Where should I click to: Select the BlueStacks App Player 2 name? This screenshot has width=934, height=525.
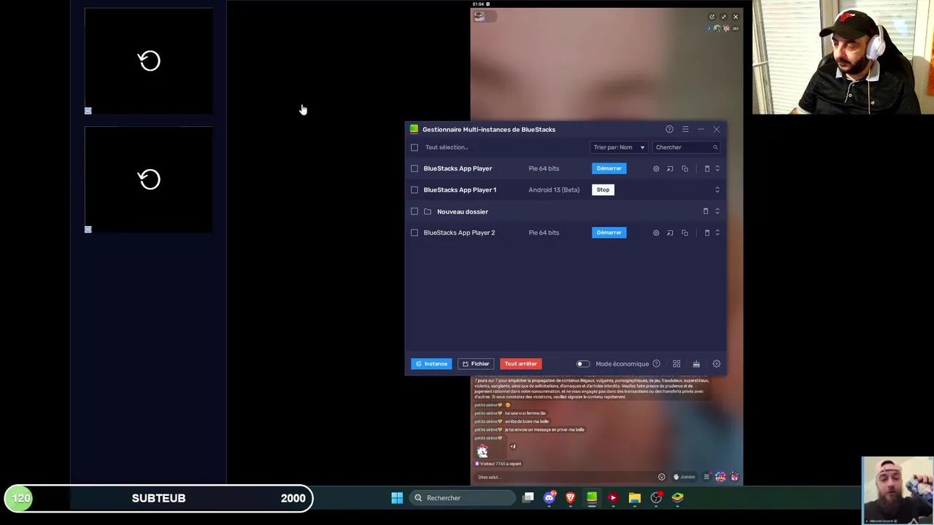pos(459,233)
